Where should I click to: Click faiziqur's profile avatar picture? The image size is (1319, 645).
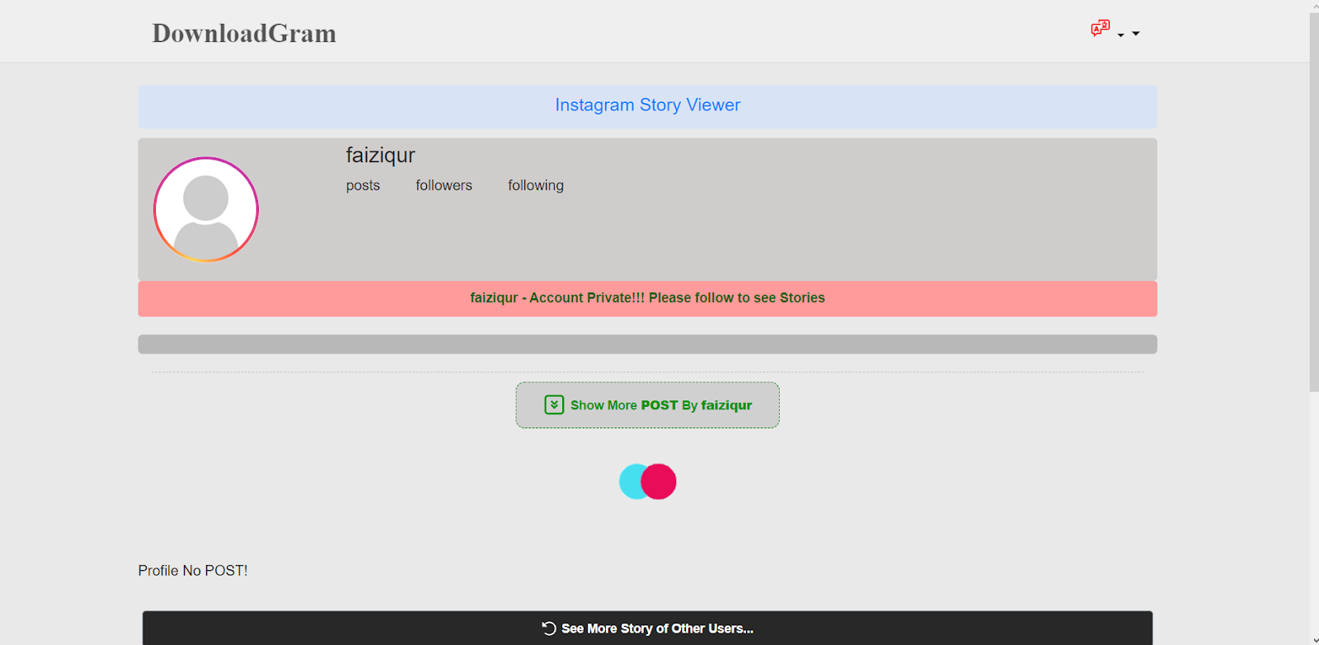206,209
